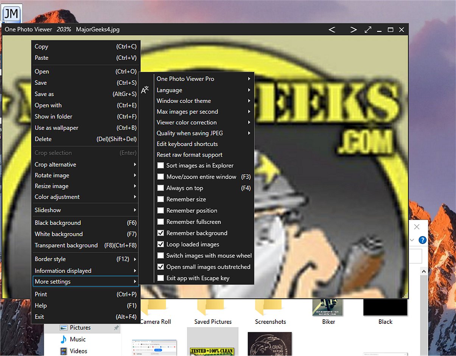Check the Remember size option
Image resolution: width=456 pixels, height=356 pixels.
(x=160, y=199)
